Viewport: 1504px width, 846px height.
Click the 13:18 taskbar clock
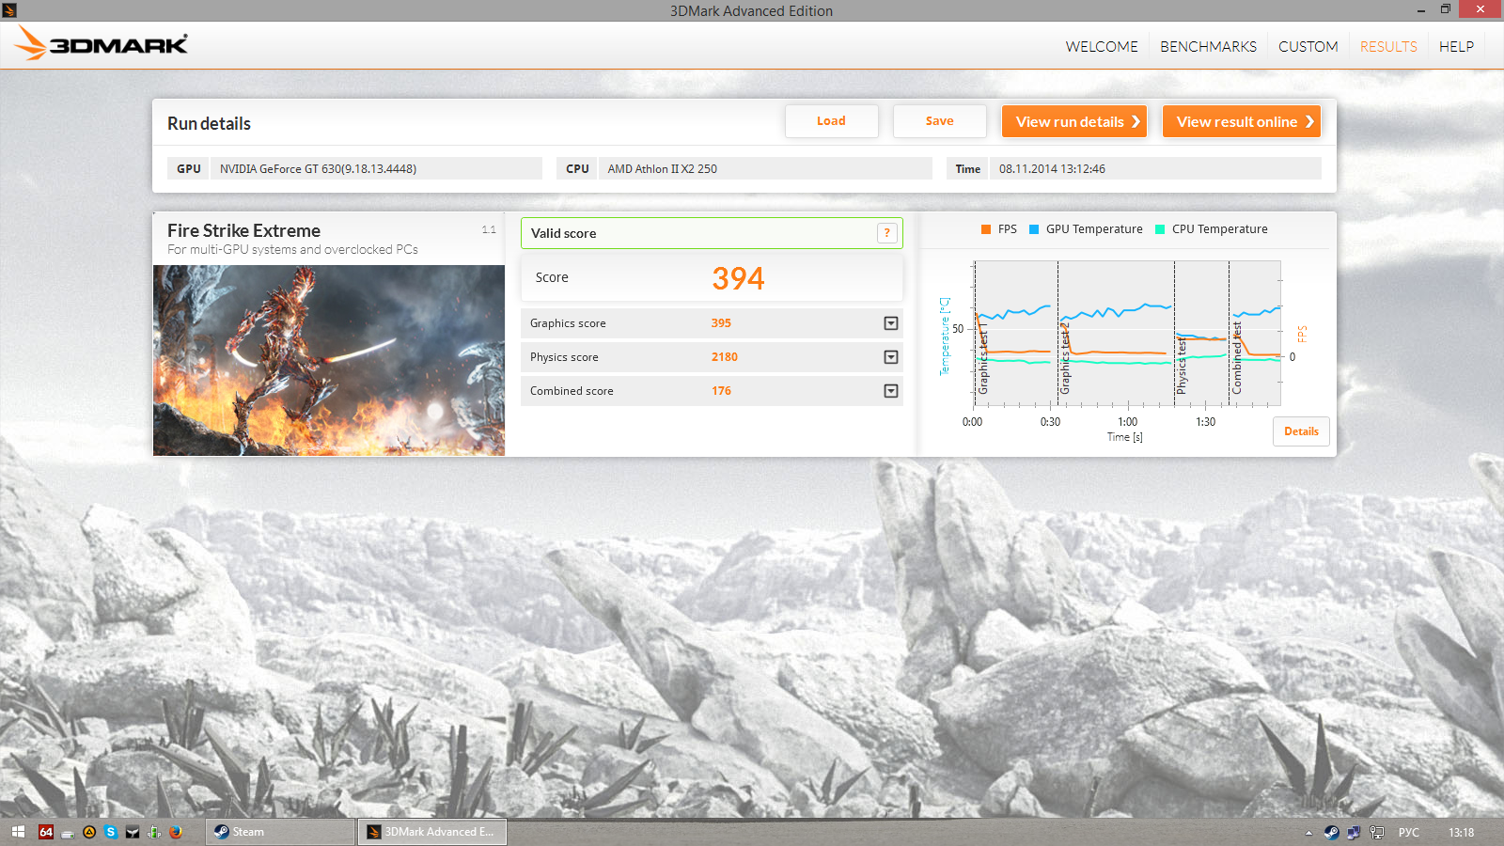(1461, 833)
